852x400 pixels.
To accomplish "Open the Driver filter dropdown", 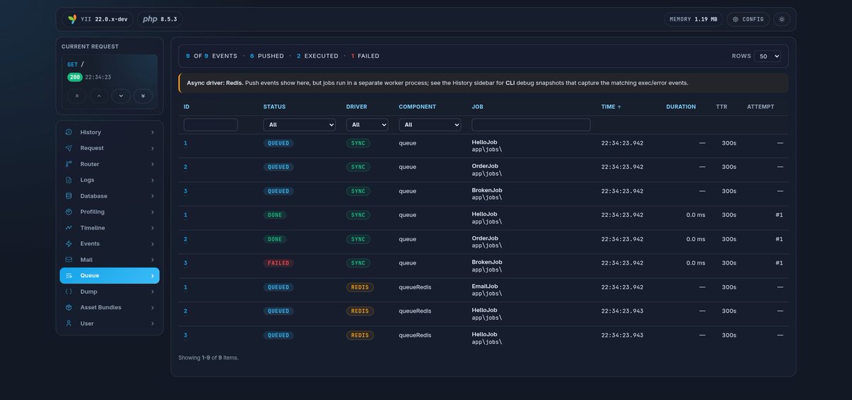I will 367,125.
